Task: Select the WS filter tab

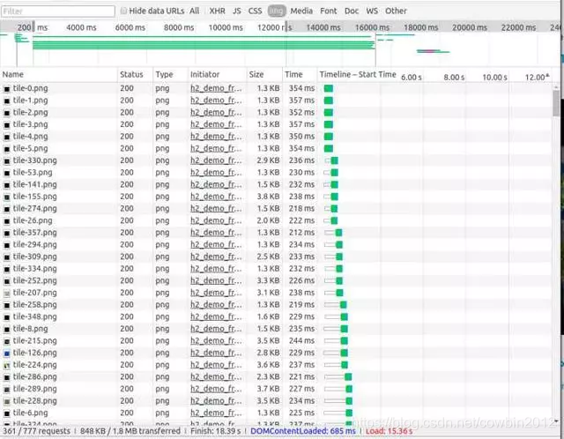Action: coord(372,11)
